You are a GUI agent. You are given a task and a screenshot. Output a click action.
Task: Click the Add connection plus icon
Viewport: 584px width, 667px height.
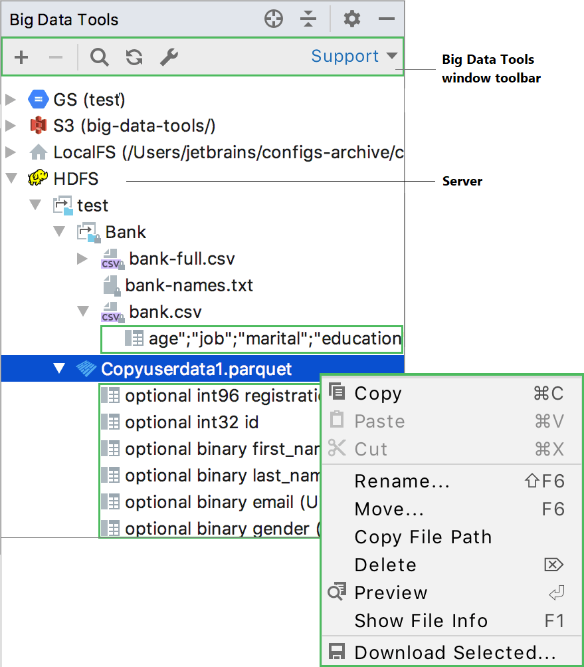[21, 57]
